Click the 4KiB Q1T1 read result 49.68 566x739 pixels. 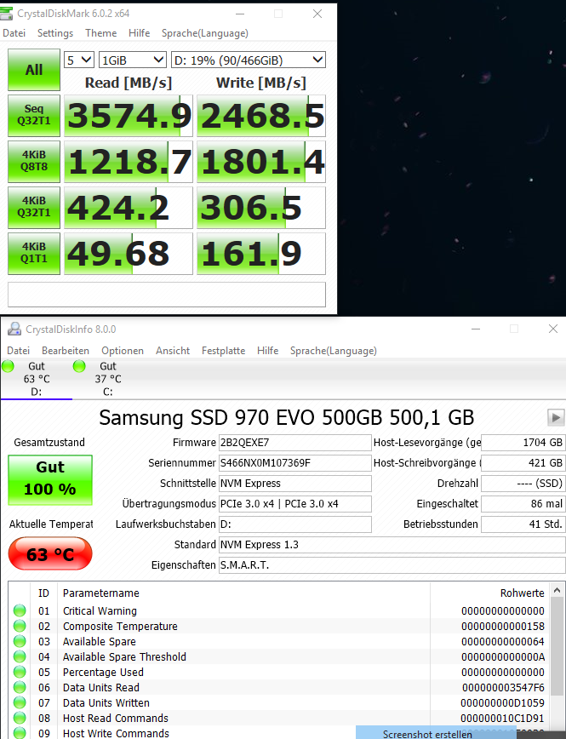pyautogui.click(x=129, y=253)
